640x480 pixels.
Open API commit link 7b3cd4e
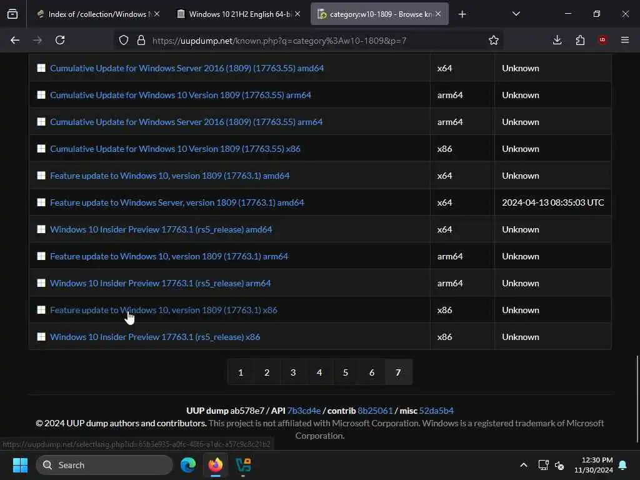[x=304, y=411]
